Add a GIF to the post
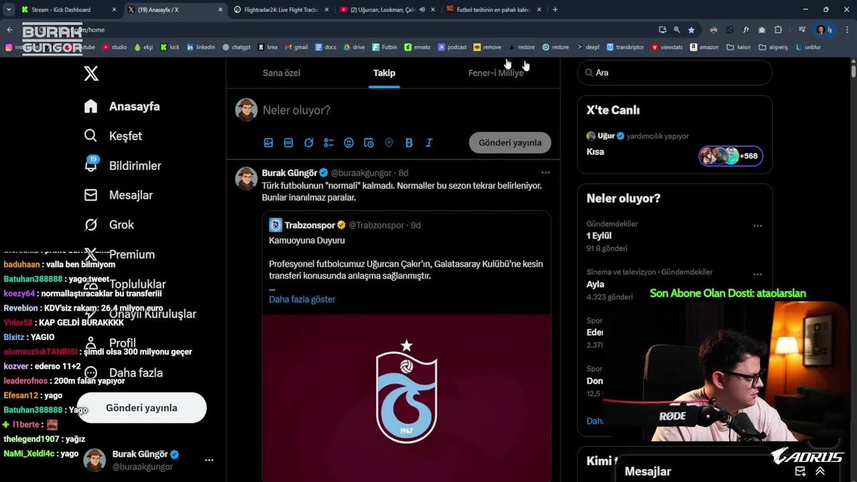 pos(289,143)
